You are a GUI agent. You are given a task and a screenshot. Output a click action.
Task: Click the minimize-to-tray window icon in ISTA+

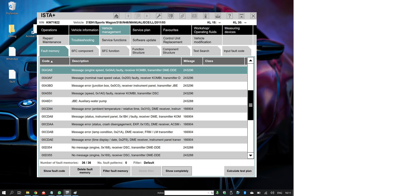[x=241, y=16]
